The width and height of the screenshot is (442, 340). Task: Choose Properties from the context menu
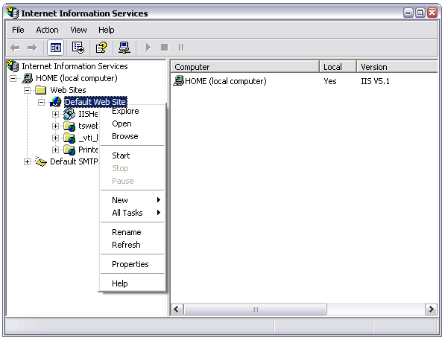click(x=132, y=264)
